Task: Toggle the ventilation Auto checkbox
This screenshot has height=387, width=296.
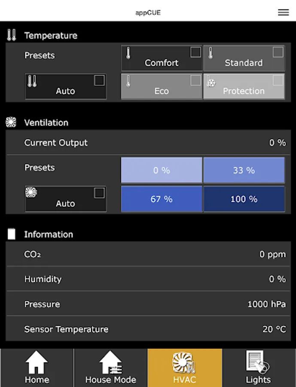Action: coord(99,193)
